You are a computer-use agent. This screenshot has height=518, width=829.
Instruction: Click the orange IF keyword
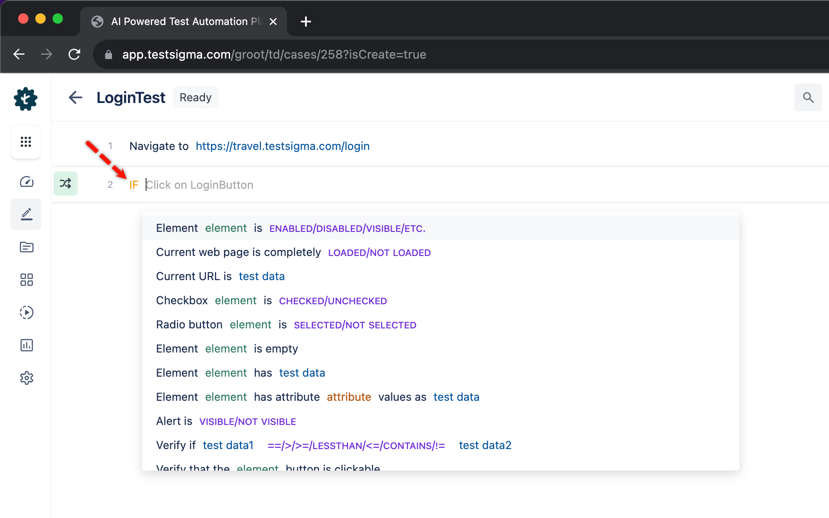(x=134, y=185)
